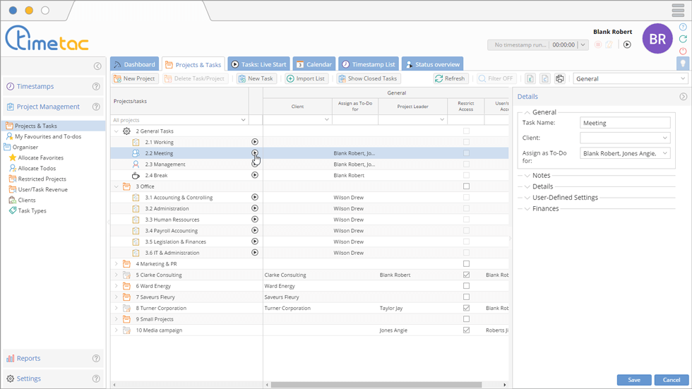Viewport: 692px width, 389px height.
Task: Click the Client column filter field
Action: (297, 119)
